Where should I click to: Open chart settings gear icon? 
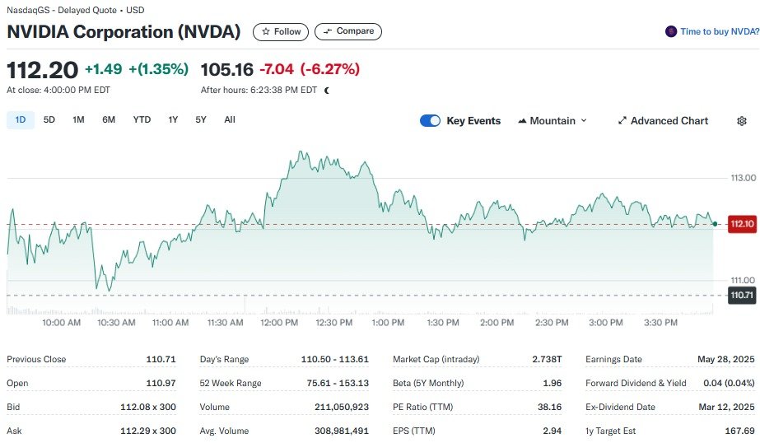(741, 121)
